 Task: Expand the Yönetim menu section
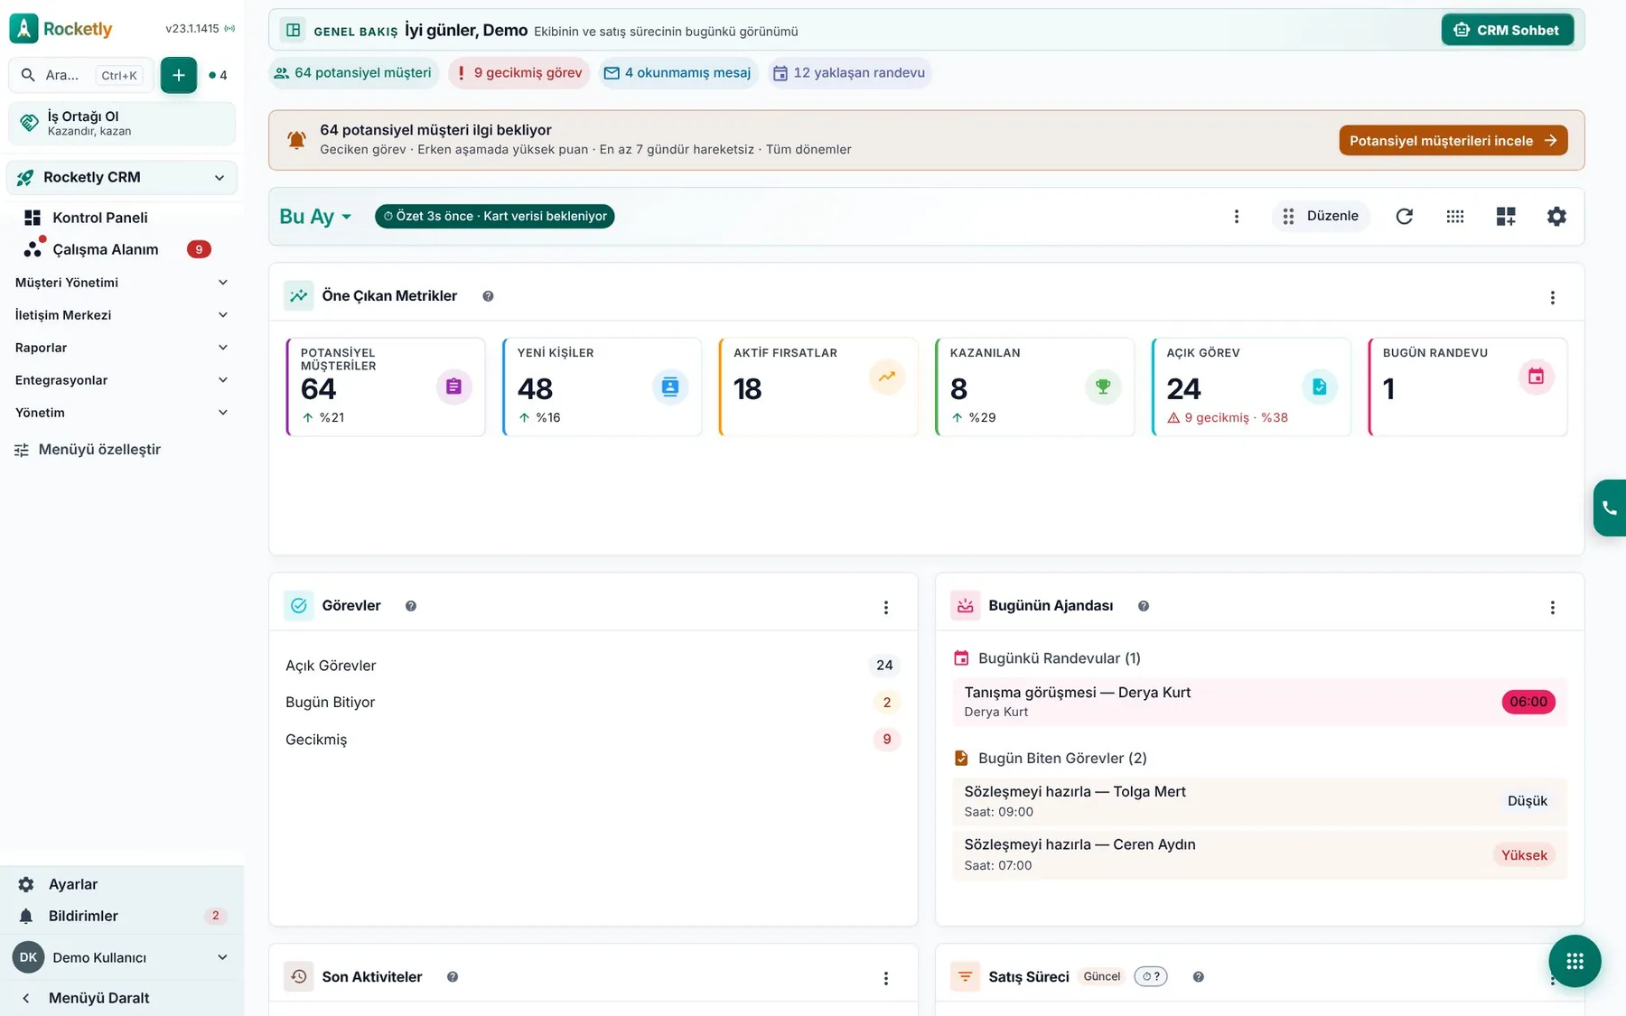pos(122,413)
